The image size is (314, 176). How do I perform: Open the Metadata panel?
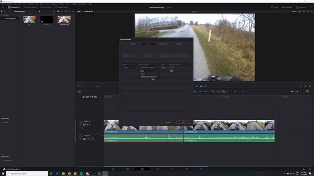(287, 7)
